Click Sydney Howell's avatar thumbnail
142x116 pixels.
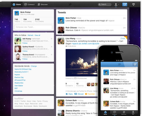click(x=18, y=49)
